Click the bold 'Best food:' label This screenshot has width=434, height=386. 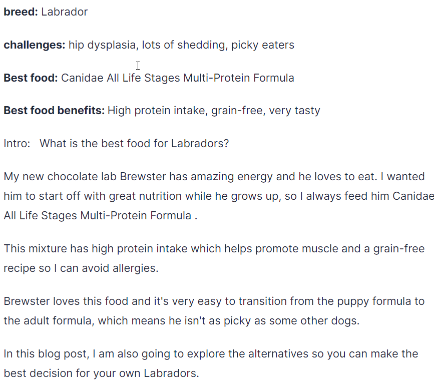[x=31, y=78]
